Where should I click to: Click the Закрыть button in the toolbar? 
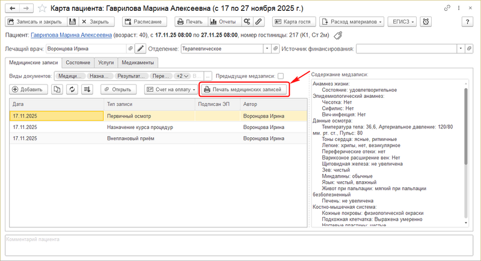96,22
